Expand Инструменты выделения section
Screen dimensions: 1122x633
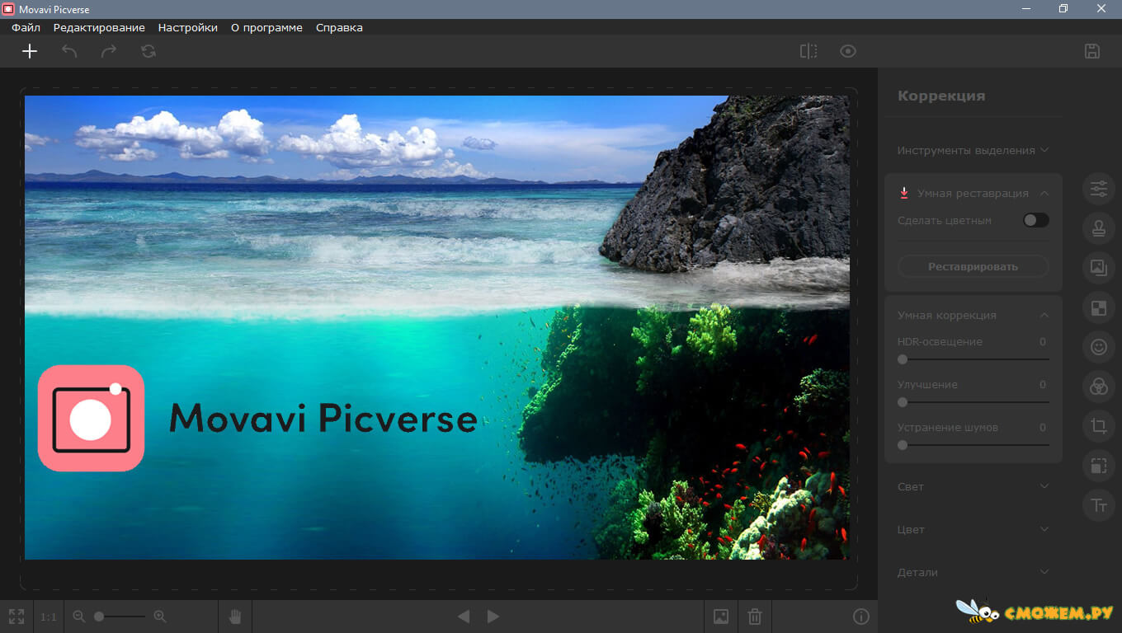[x=973, y=150]
